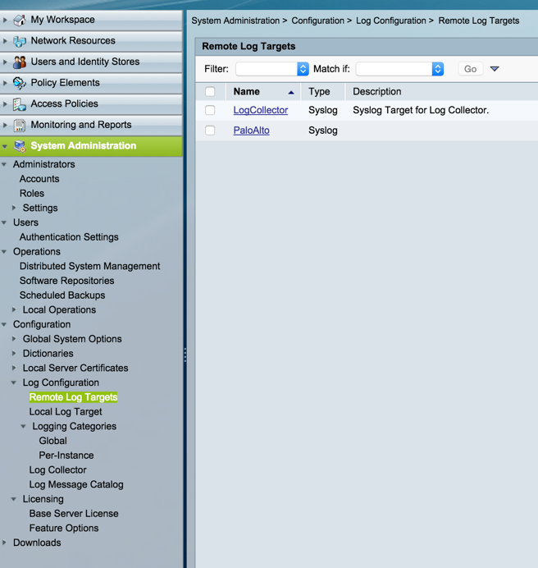Expand Network Resources with its triangle
Screen dimensions: 538x568
coord(5,41)
